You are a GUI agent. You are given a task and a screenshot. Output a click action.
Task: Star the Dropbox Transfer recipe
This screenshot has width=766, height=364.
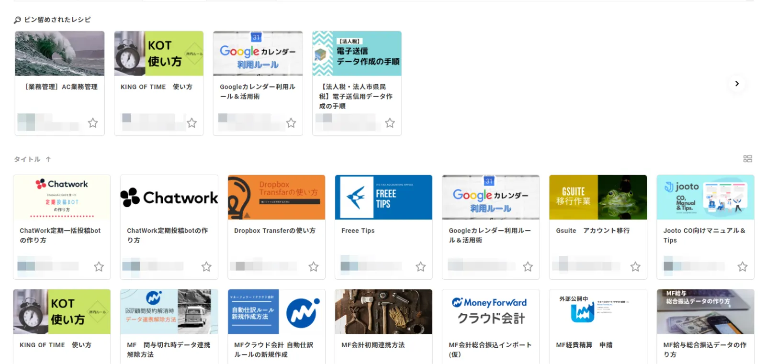(314, 266)
